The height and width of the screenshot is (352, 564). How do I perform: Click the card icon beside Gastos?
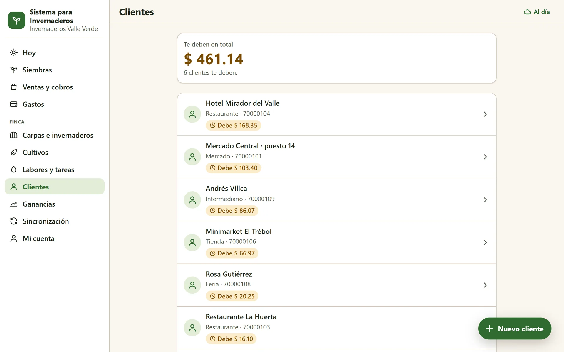click(x=14, y=104)
